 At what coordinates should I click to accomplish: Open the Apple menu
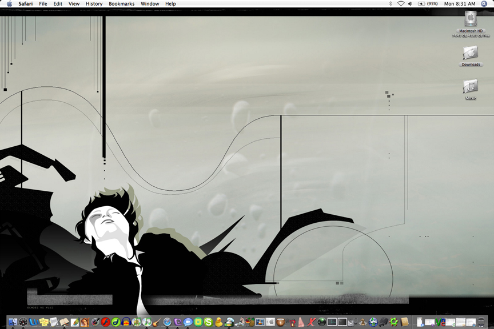coord(9,4)
